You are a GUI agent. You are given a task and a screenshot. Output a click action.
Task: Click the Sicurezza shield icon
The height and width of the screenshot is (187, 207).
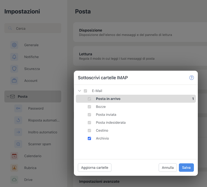tap(14, 69)
